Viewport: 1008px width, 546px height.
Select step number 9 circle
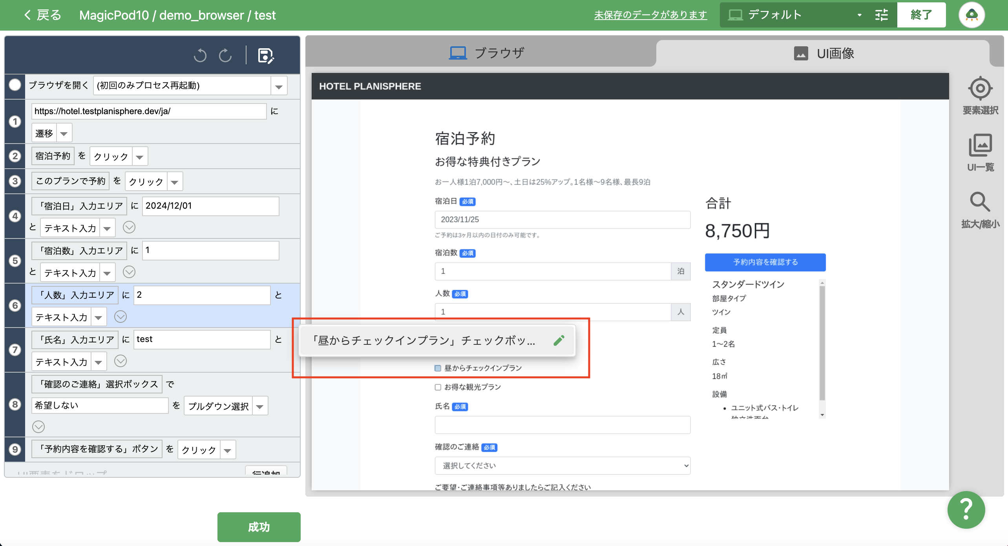pos(15,449)
